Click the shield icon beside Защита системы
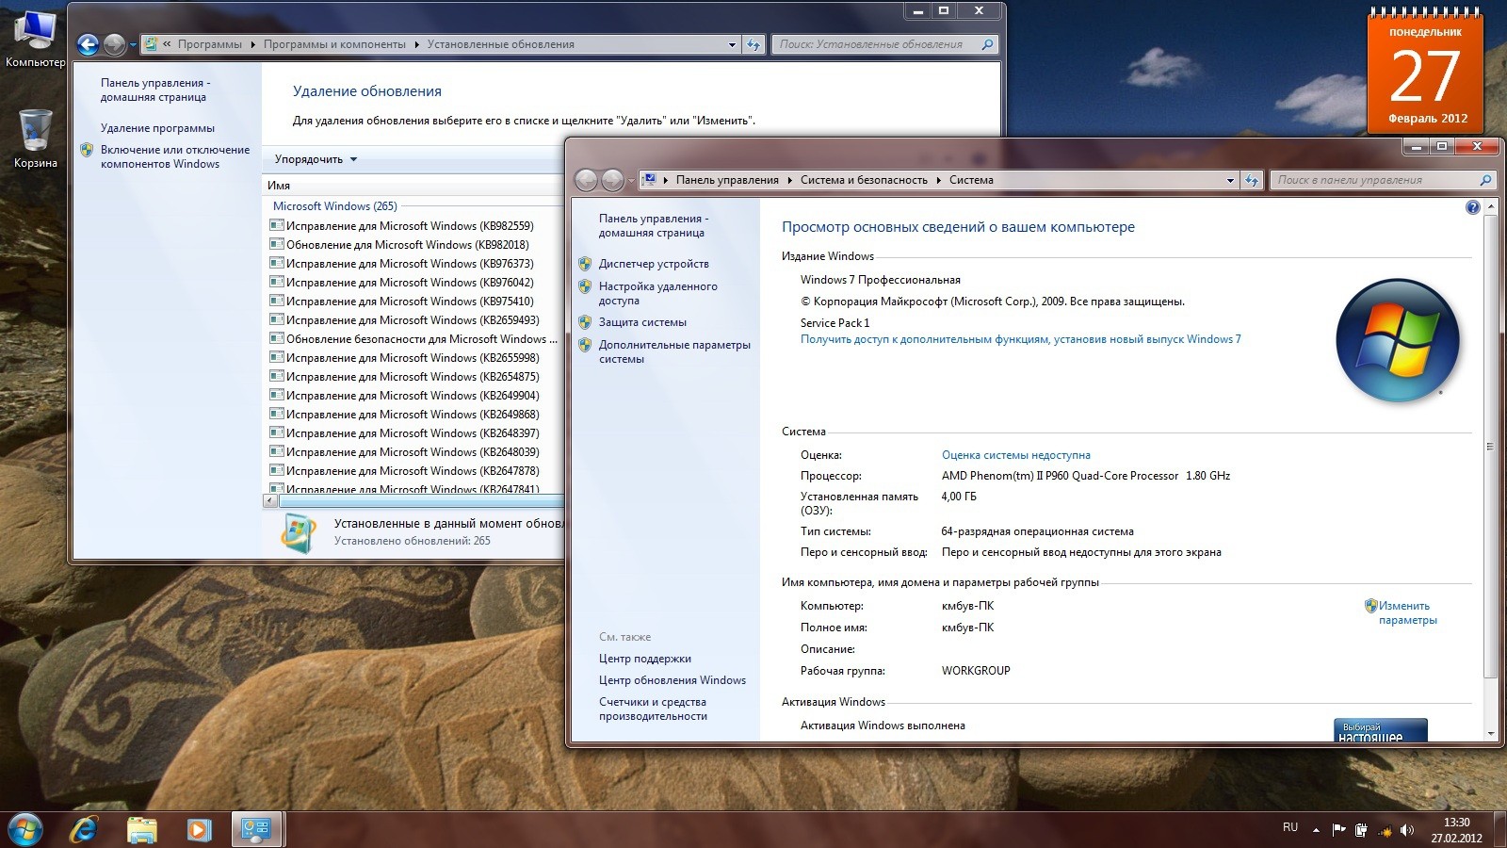The height and width of the screenshot is (848, 1507). tap(585, 322)
